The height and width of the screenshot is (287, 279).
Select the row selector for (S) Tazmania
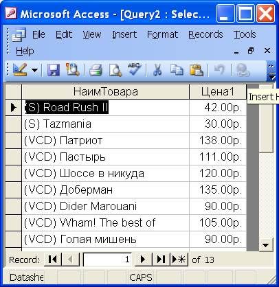click(x=13, y=124)
